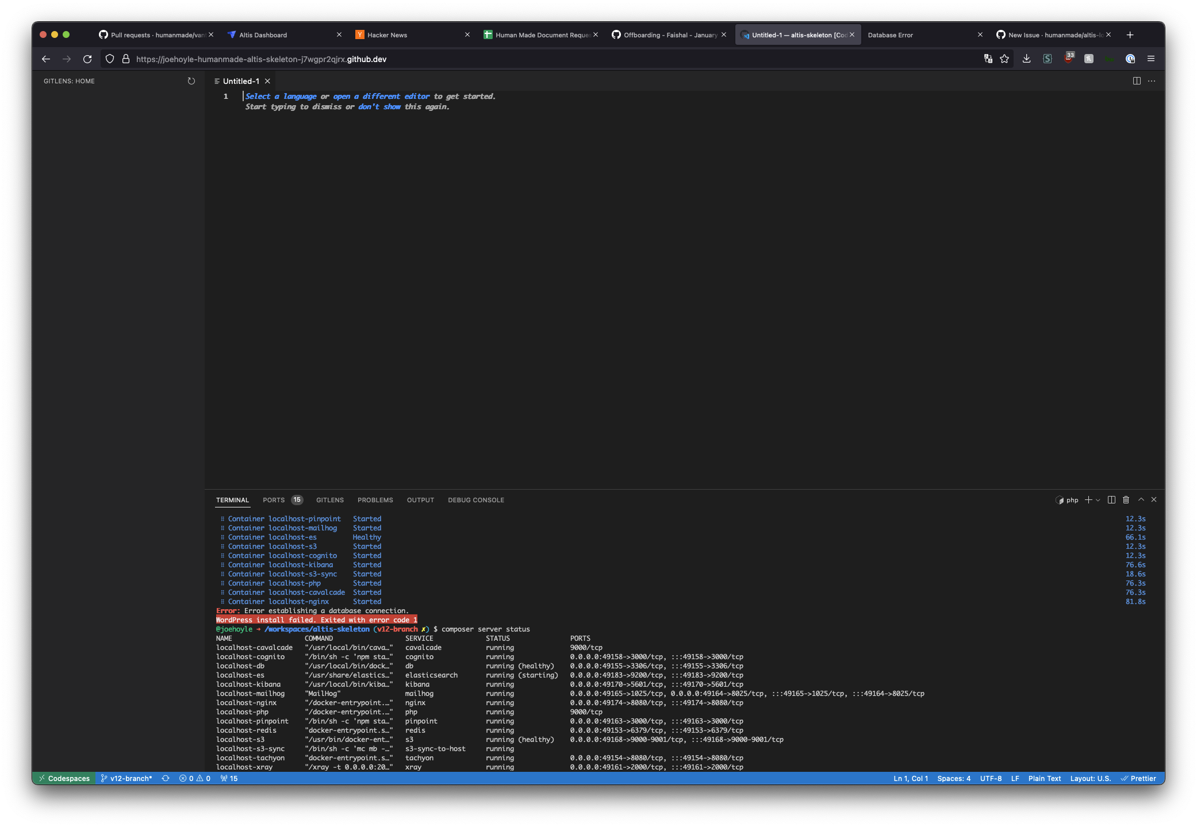Click the Prettier status bar item

coord(1138,779)
